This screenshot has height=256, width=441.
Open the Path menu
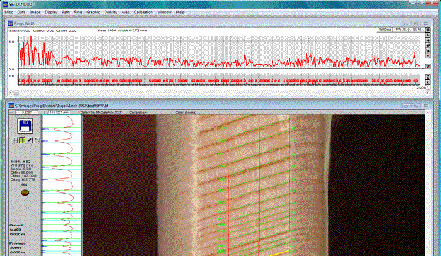[66, 12]
